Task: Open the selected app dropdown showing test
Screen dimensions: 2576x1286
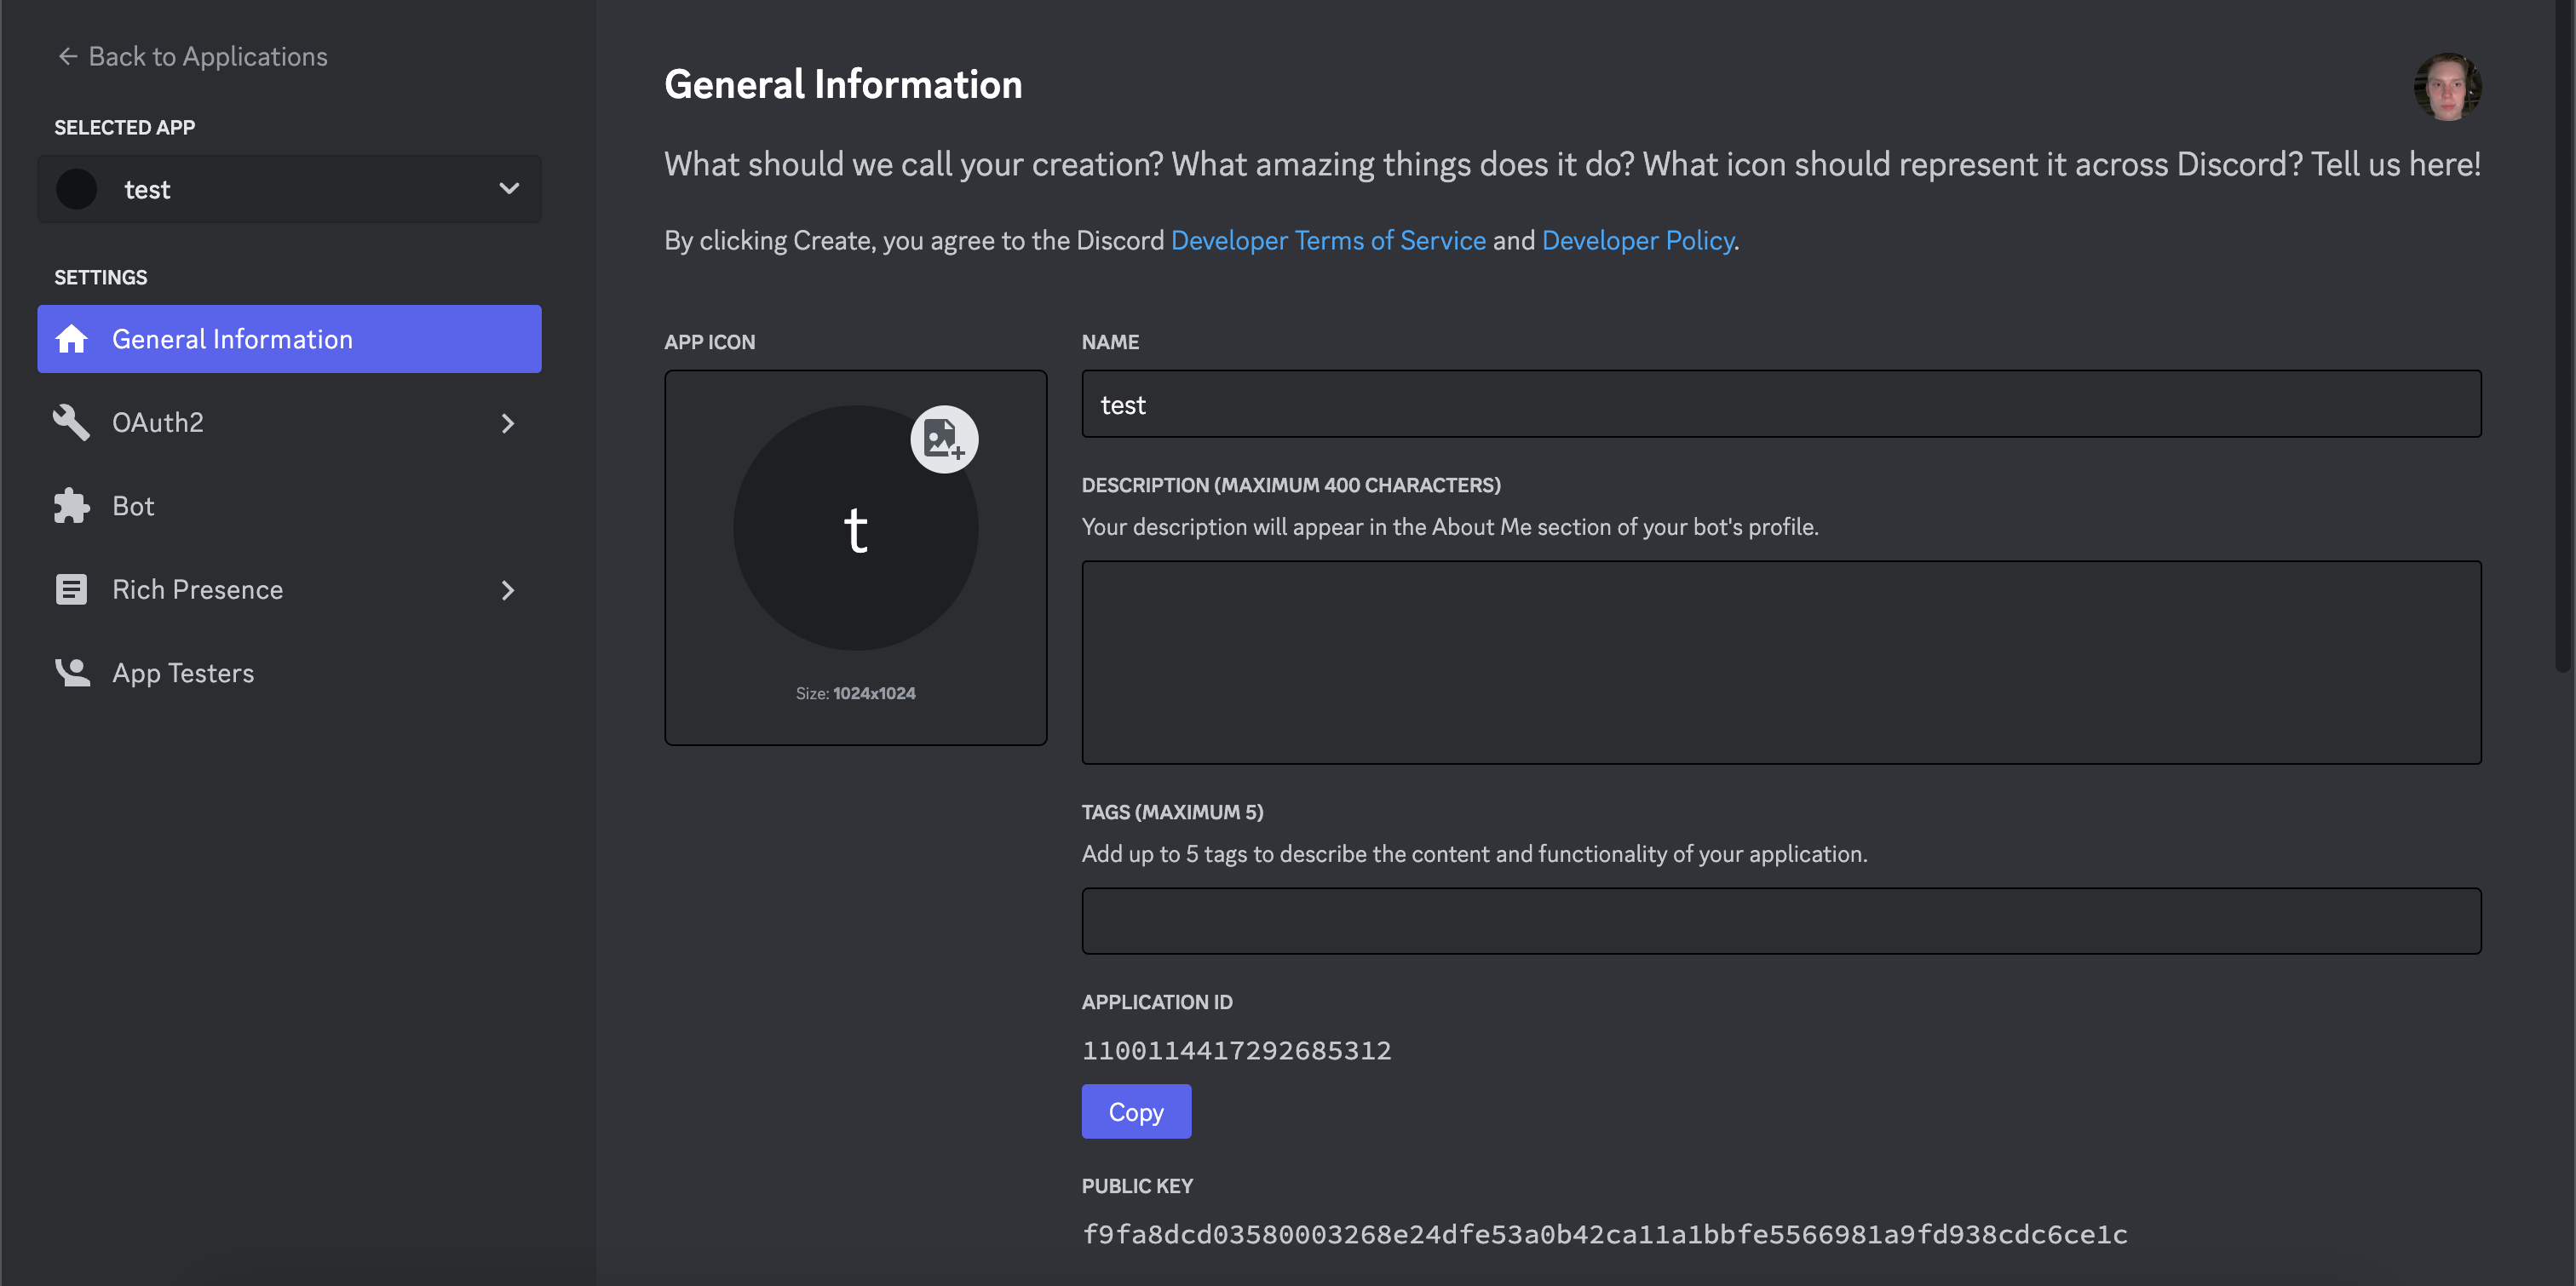Action: (289, 189)
